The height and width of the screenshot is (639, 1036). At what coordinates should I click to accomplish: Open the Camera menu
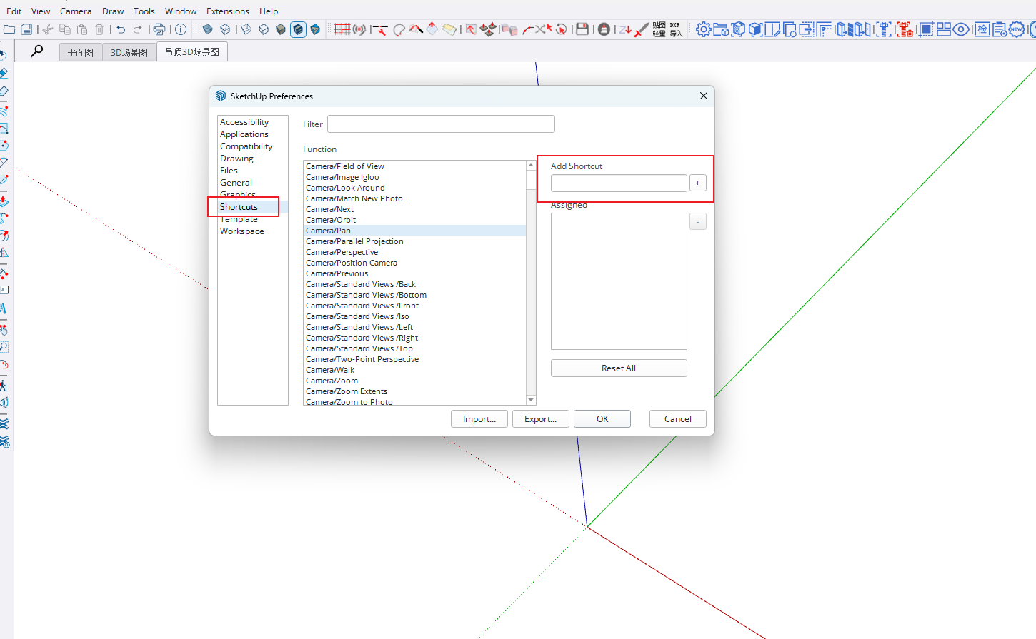coord(76,11)
